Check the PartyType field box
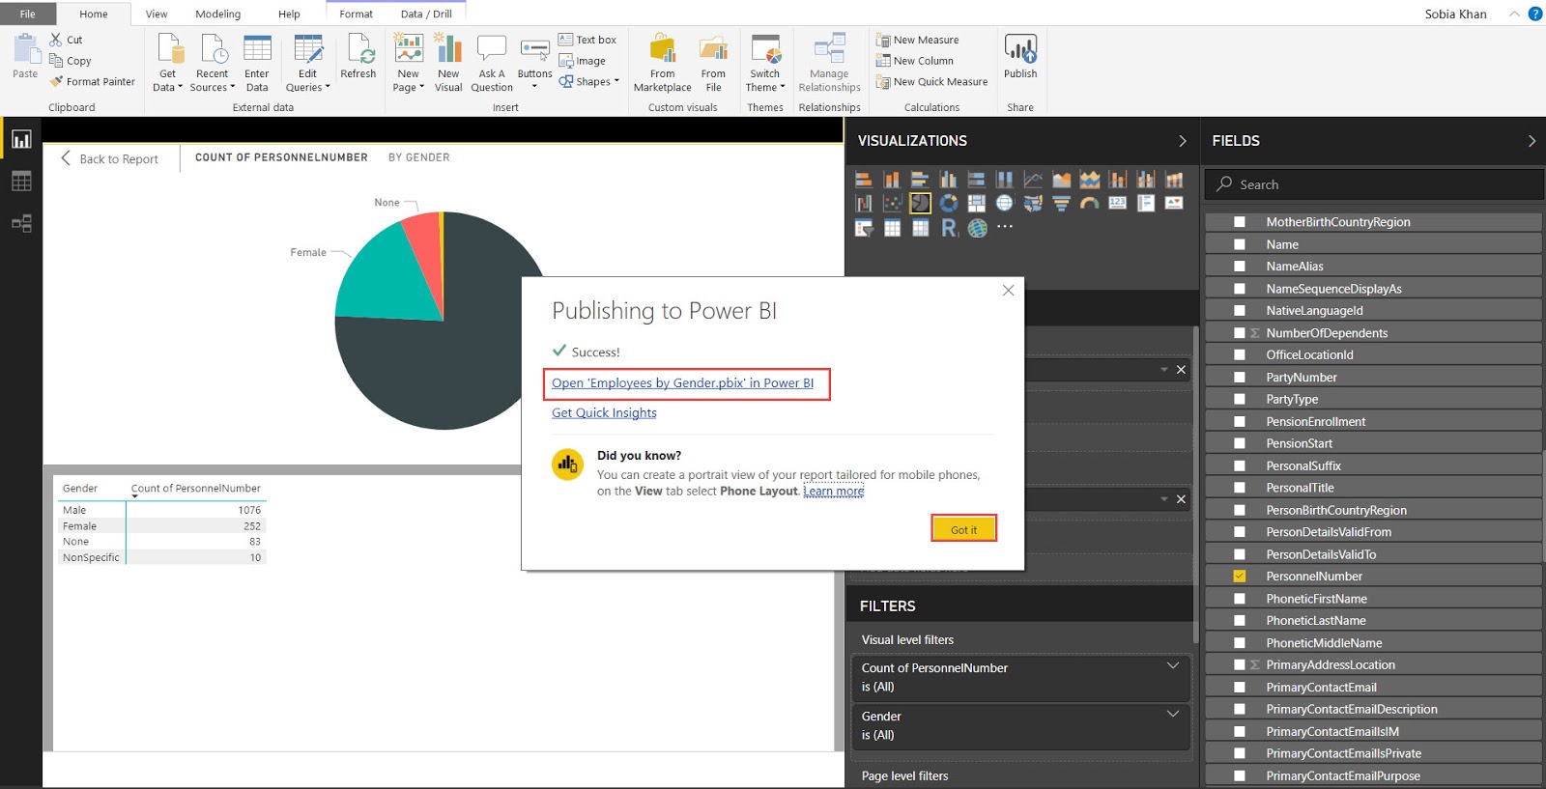Viewport: 1546px width, 789px height. [1240, 400]
